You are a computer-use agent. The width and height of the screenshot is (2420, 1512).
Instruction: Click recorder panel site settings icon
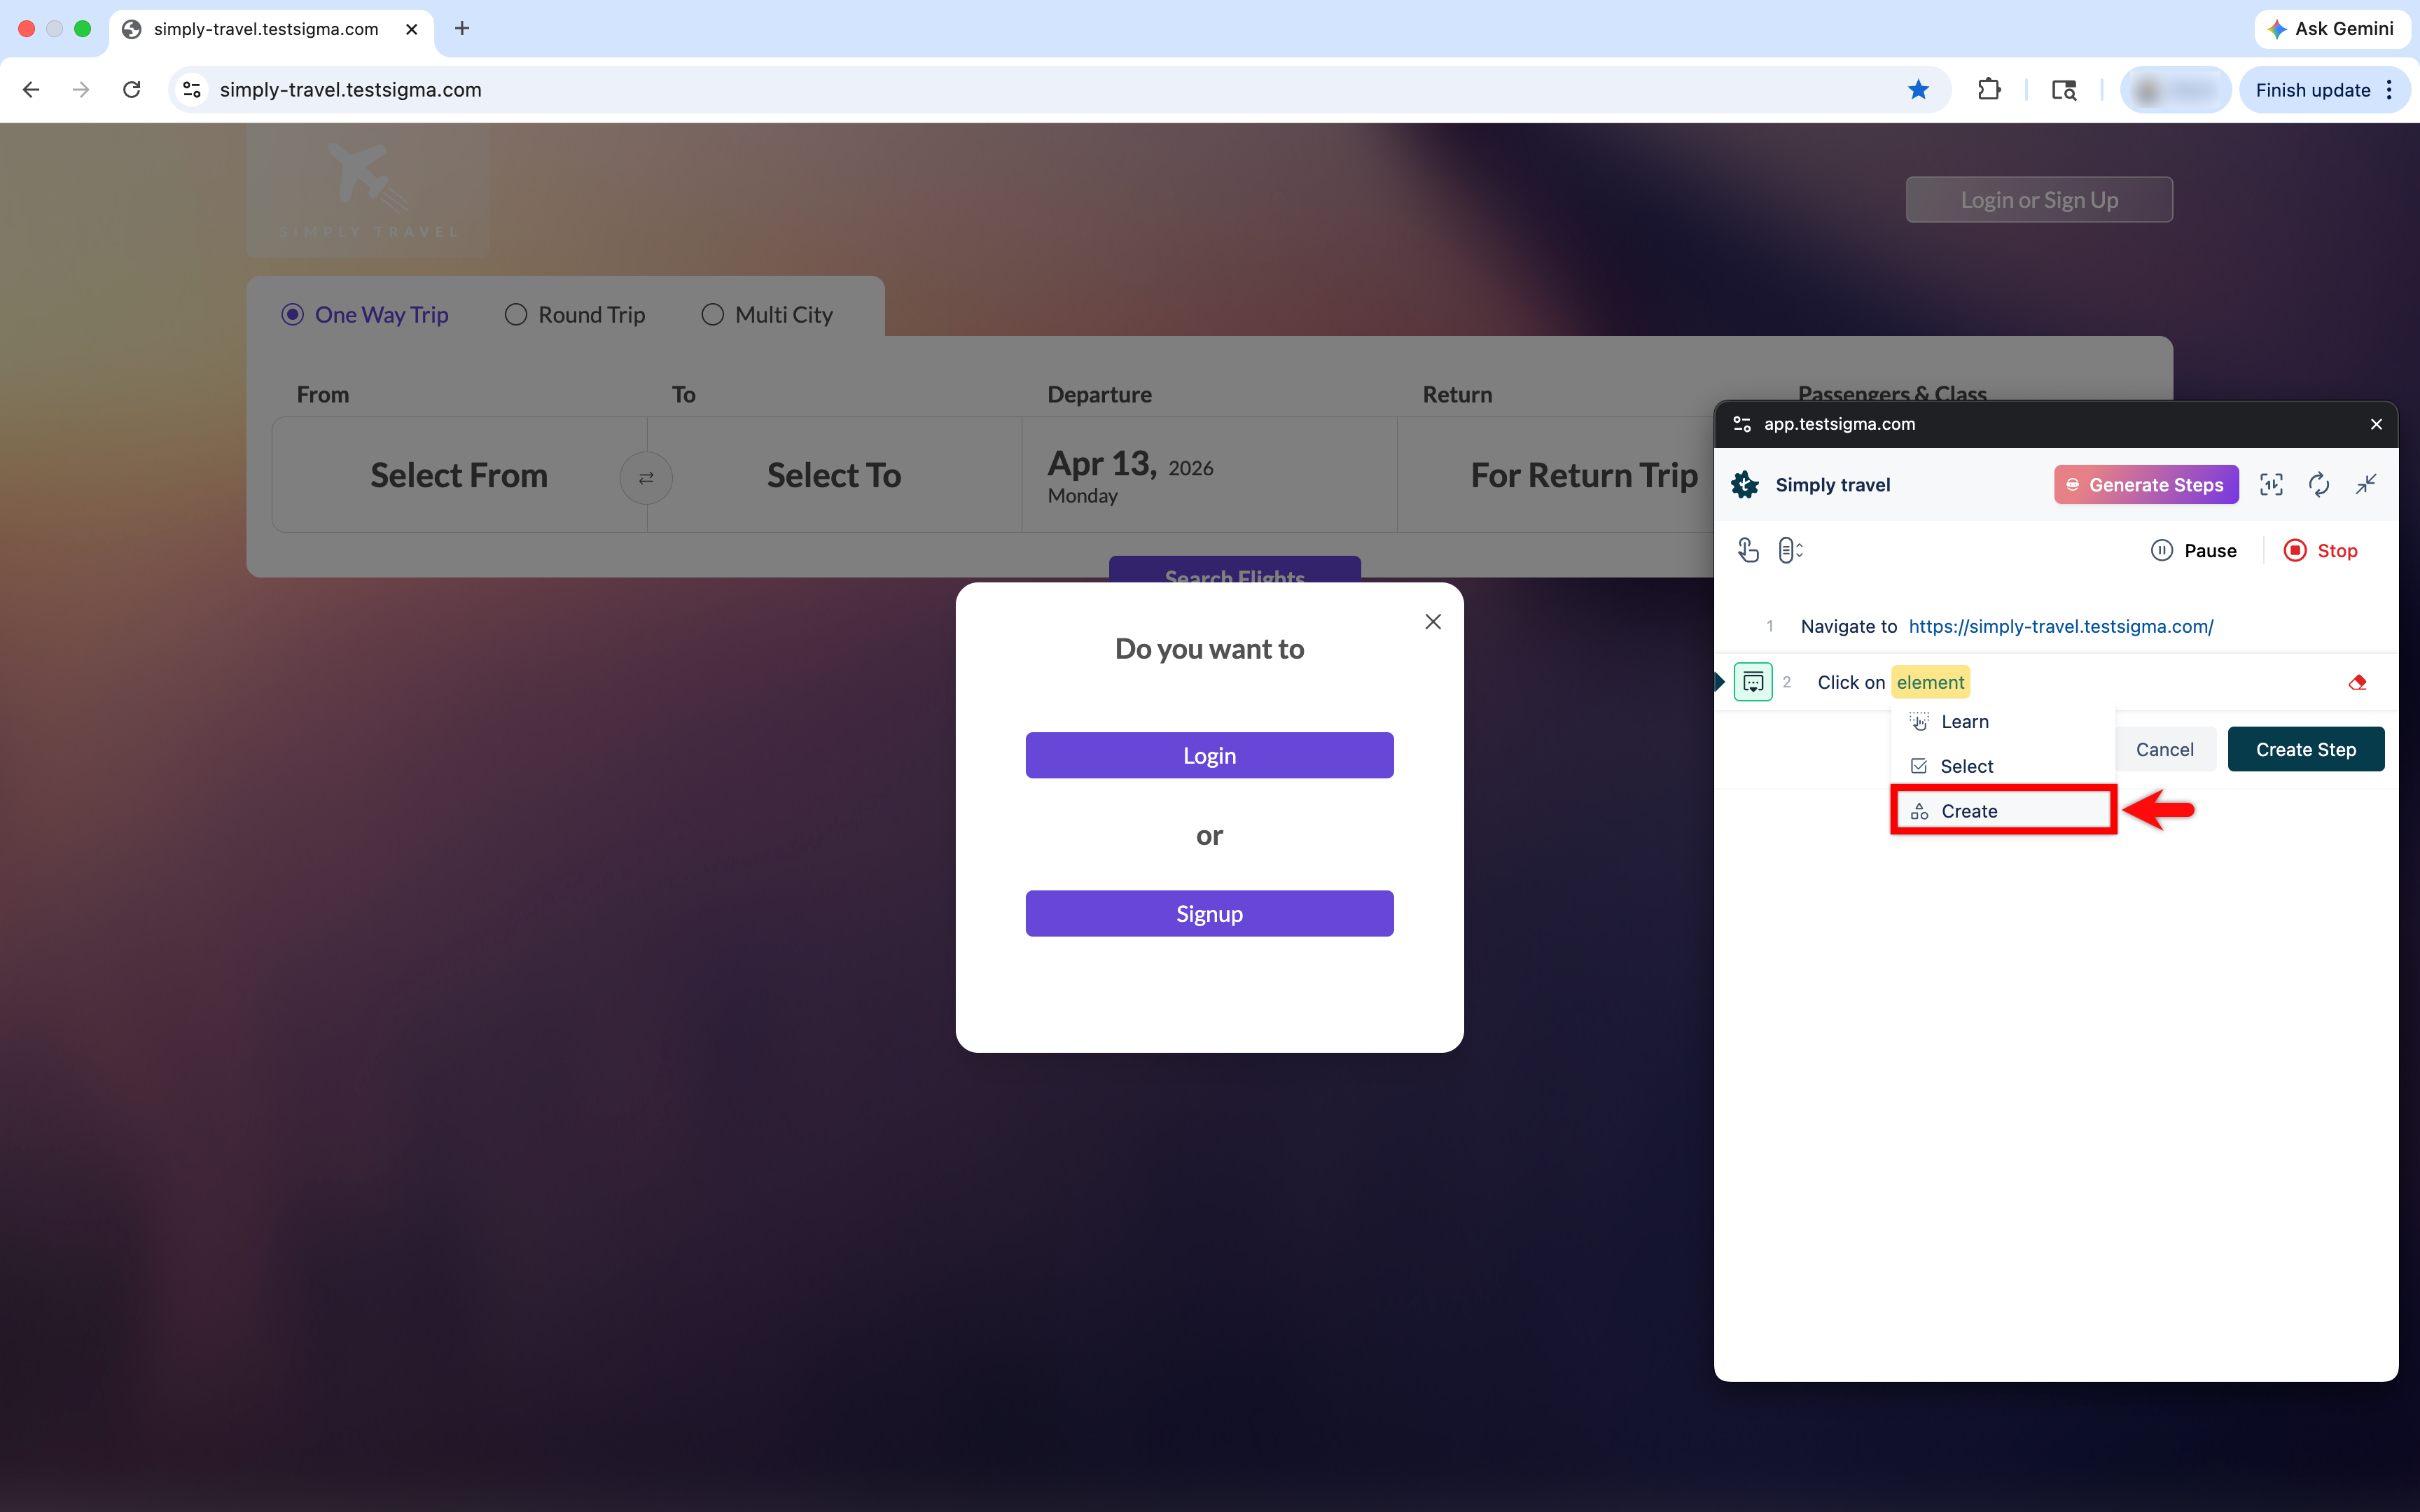(x=1742, y=424)
